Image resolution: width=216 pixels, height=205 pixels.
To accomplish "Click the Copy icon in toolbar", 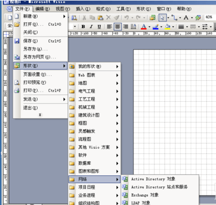I will pos(92,17).
